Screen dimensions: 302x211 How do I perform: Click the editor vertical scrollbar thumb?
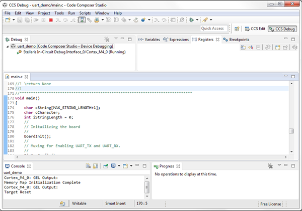pyautogui.click(x=291, y=131)
